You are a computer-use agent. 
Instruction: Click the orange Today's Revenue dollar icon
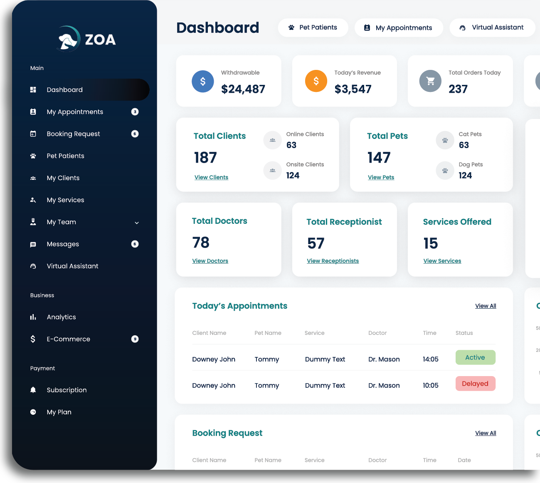(316, 81)
